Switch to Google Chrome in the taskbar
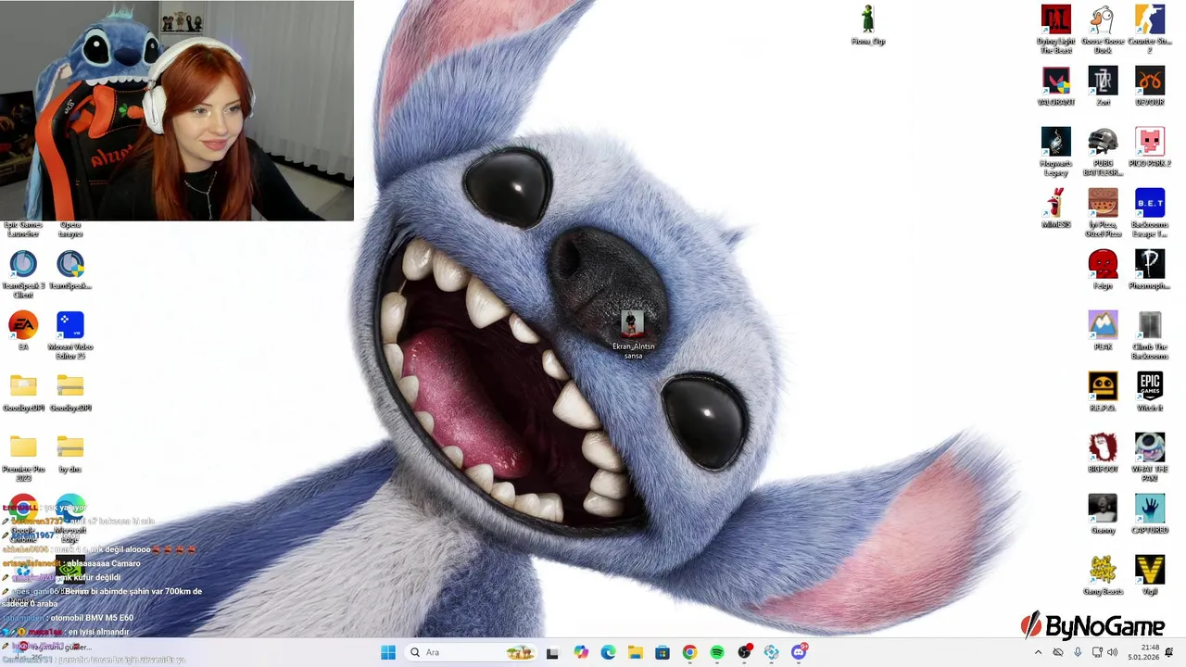 pyautogui.click(x=689, y=652)
